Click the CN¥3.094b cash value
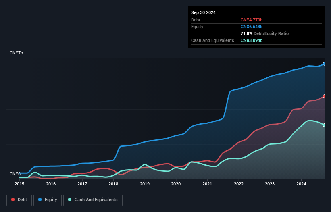 [252, 40]
